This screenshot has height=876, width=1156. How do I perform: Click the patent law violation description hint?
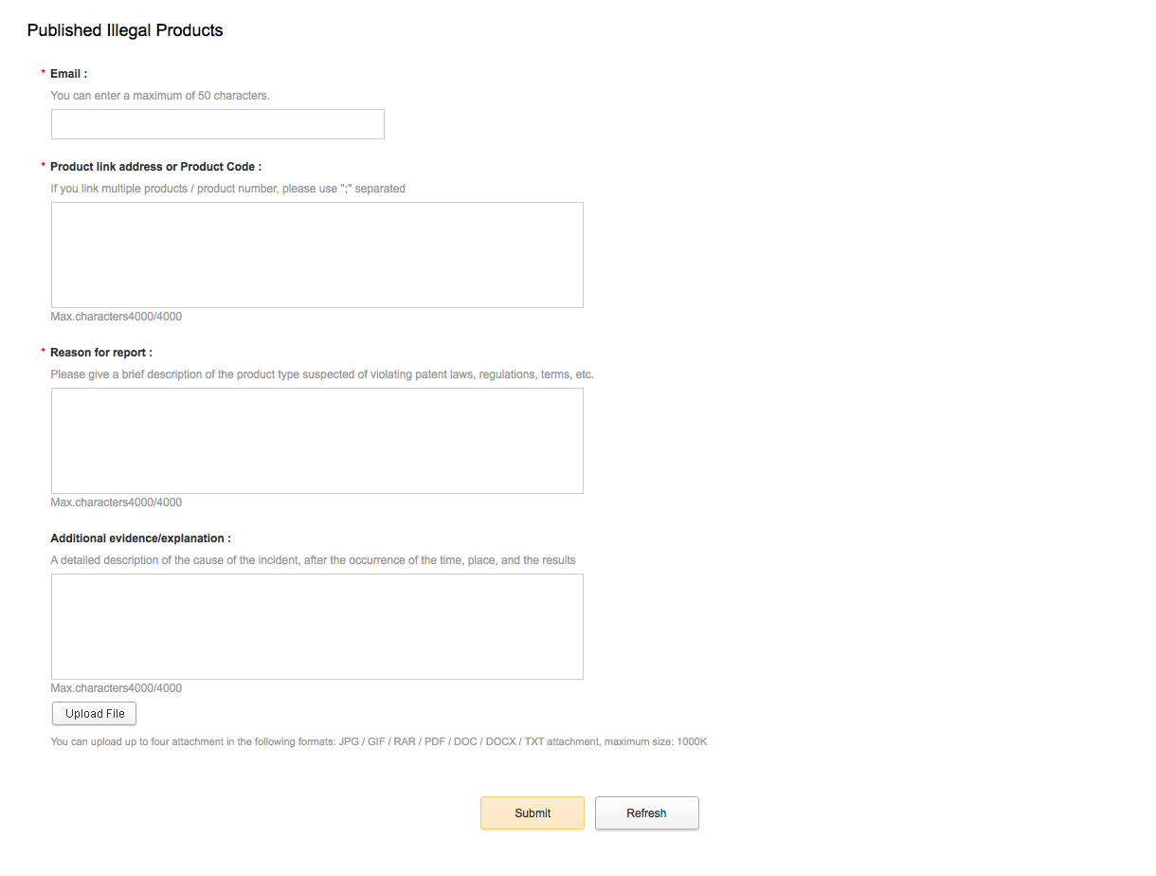pos(322,374)
